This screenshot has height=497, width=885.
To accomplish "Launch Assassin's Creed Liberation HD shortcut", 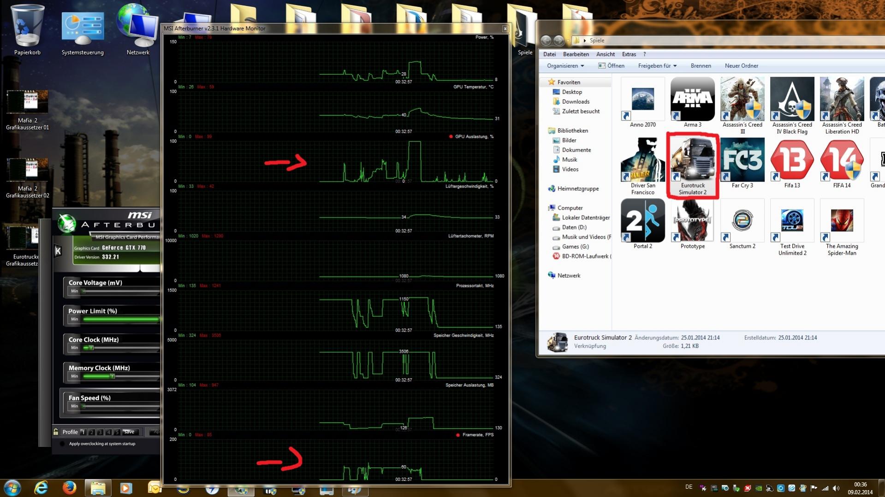I will (x=842, y=106).
